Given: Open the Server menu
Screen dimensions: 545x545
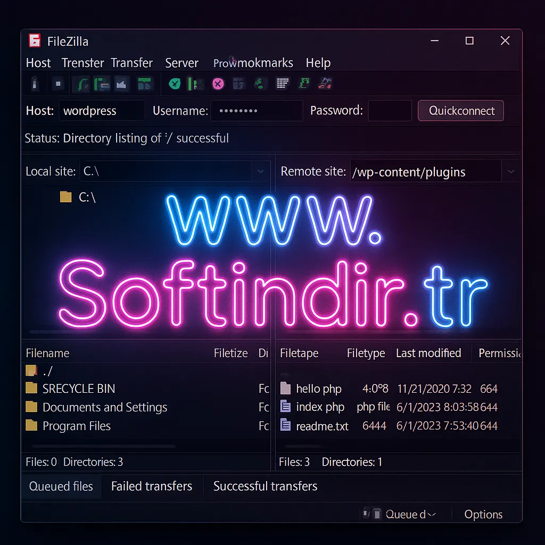Looking at the screenshot, I should click(182, 63).
